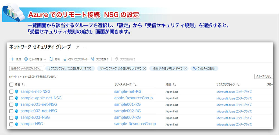Open the more options ellipsis menu
Screen dimensions: 279x135
[84, 47]
